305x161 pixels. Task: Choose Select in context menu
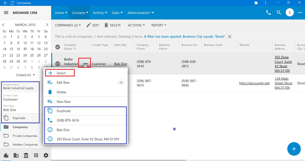(86, 73)
